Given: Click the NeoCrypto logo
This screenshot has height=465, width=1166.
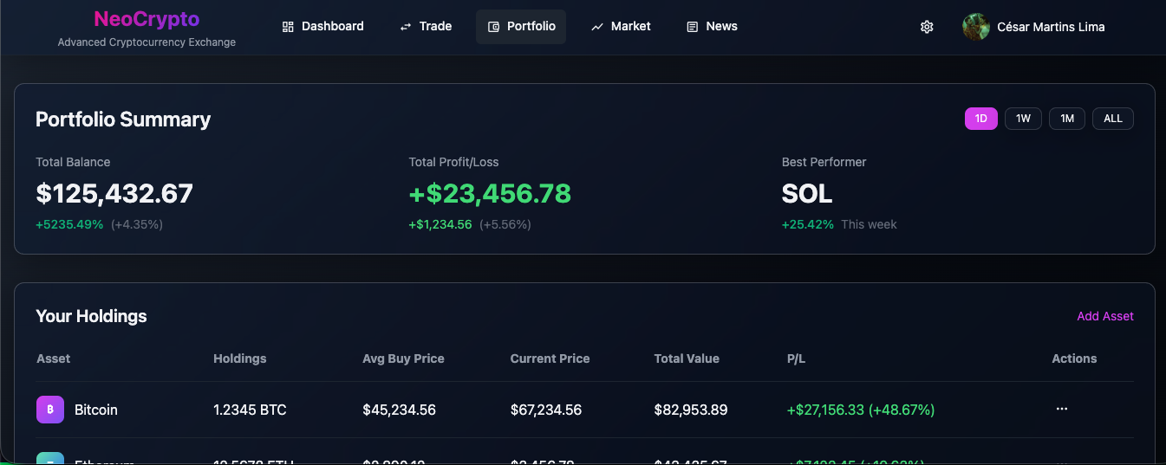Looking at the screenshot, I should 147,19.
